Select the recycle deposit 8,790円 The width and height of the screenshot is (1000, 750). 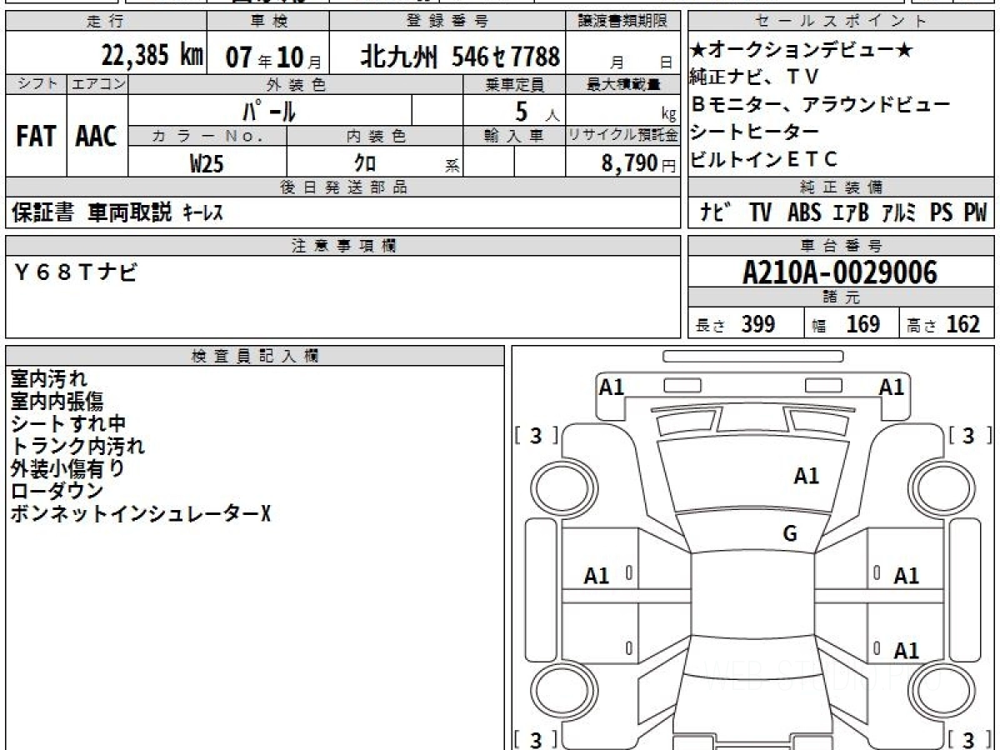pyautogui.click(x=639, y=163)
